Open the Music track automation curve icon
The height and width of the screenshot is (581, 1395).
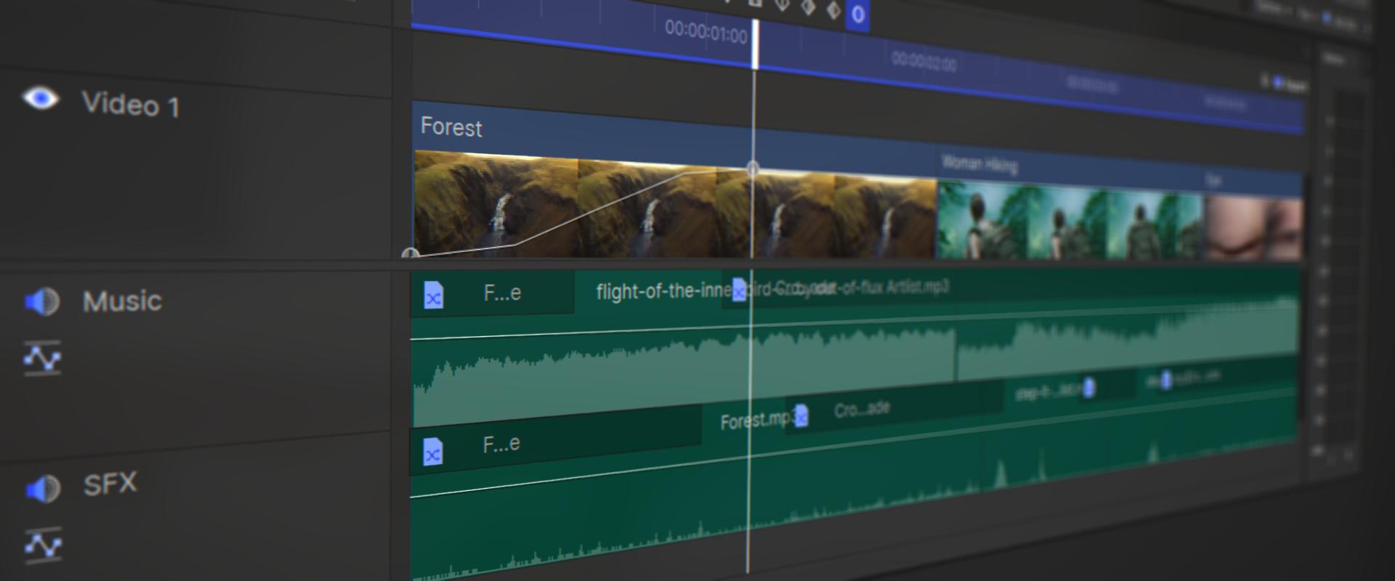pos(42,358)
